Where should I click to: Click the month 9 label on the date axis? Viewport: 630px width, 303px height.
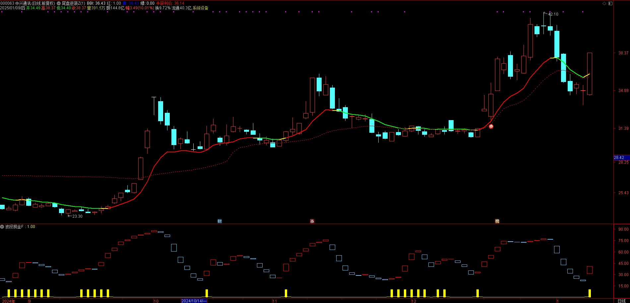tap(30, 301)
